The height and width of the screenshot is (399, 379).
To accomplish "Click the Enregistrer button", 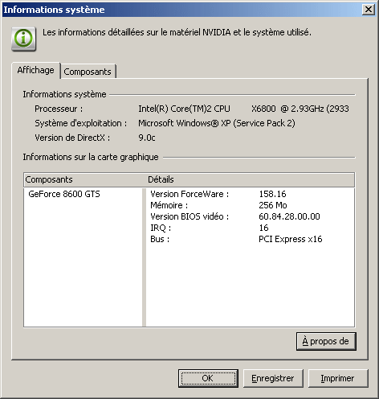I will tap(273, 378).
